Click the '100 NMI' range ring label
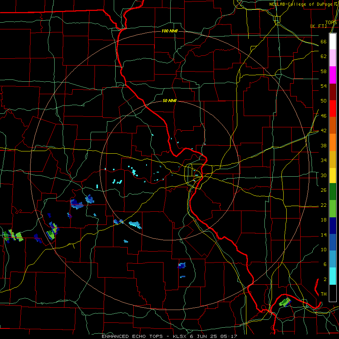The image size is (339, 339). [x=169, y=31]
